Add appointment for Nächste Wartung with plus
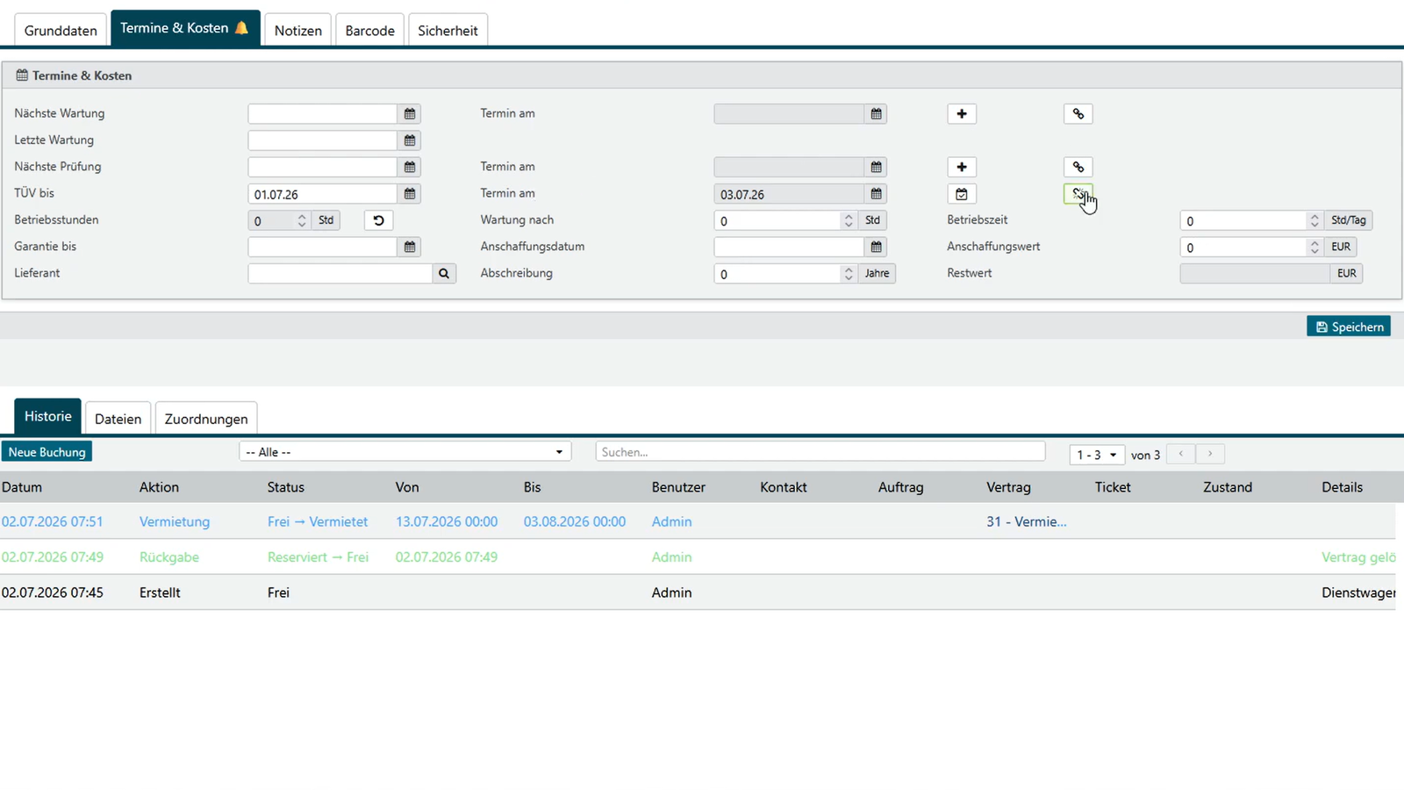Viewport: 1404px width, 790px height. (x=962, y=114)
